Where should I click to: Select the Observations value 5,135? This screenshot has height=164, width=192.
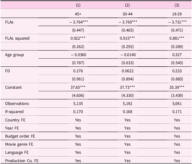coord(78,104)
